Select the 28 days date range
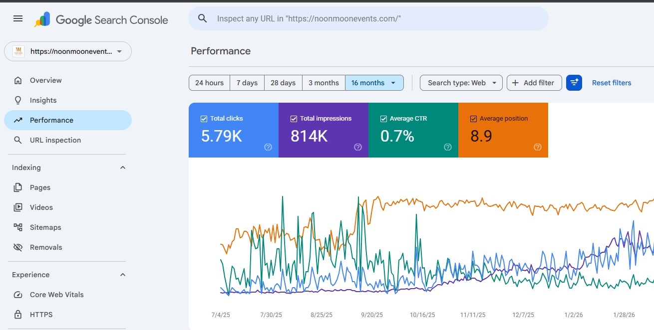The height and width of the screenshot is (330, 654). click(x=283, y=83)
